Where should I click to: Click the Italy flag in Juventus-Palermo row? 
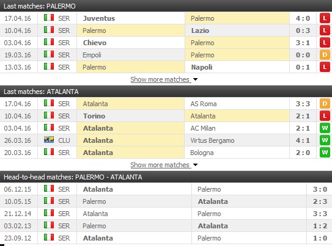point(49,18)
